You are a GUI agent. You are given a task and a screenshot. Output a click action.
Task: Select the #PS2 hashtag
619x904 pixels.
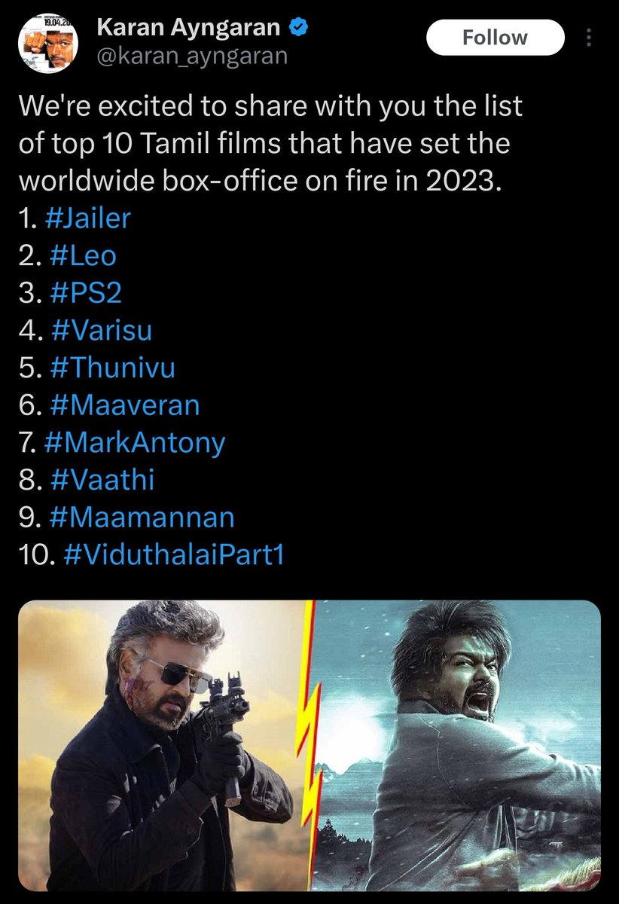tap(84, 293)
